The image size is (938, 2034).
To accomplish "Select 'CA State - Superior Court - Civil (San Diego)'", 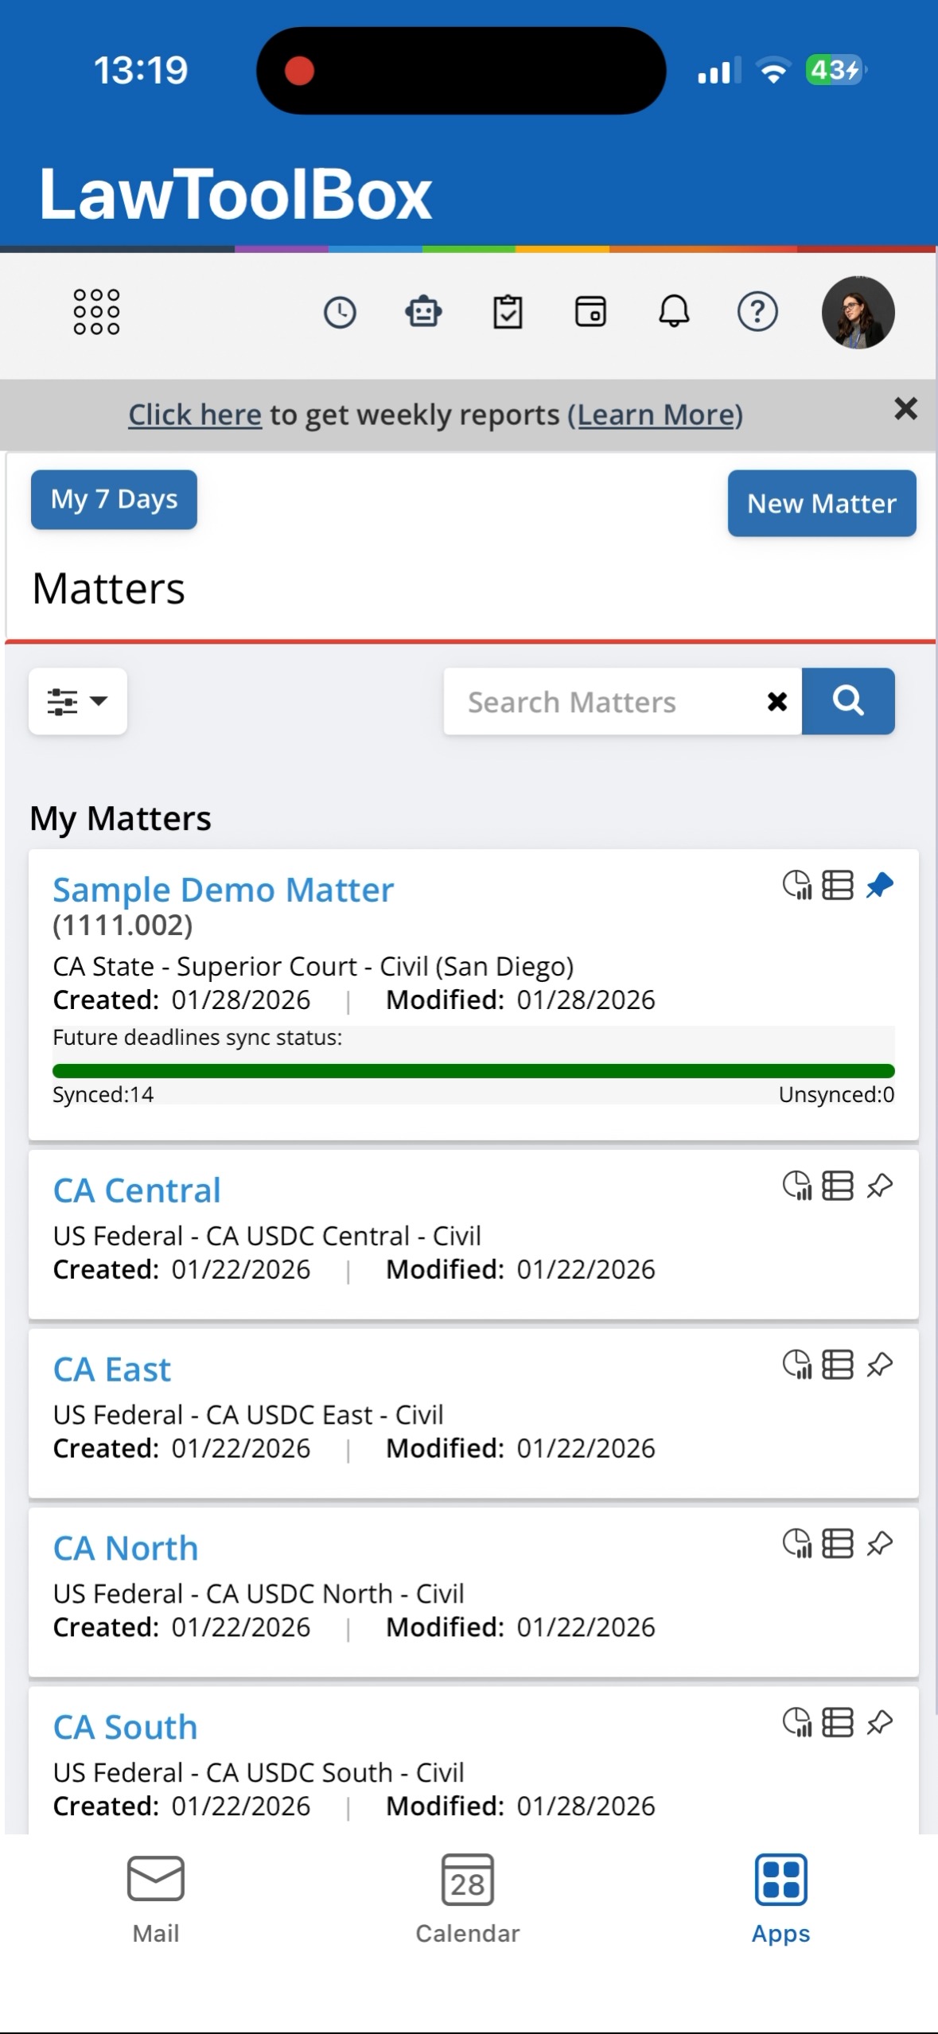I will pos(313,967).
